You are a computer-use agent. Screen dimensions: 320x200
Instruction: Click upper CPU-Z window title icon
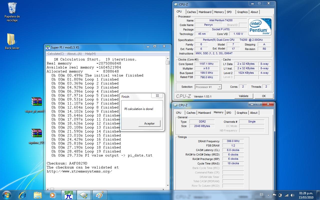pyautogui.click(x=176, y=4)
